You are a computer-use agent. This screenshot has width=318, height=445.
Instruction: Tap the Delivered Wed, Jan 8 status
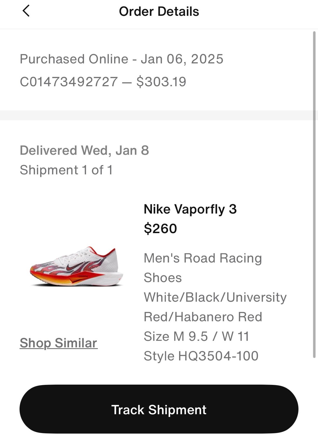click(85, 150)
